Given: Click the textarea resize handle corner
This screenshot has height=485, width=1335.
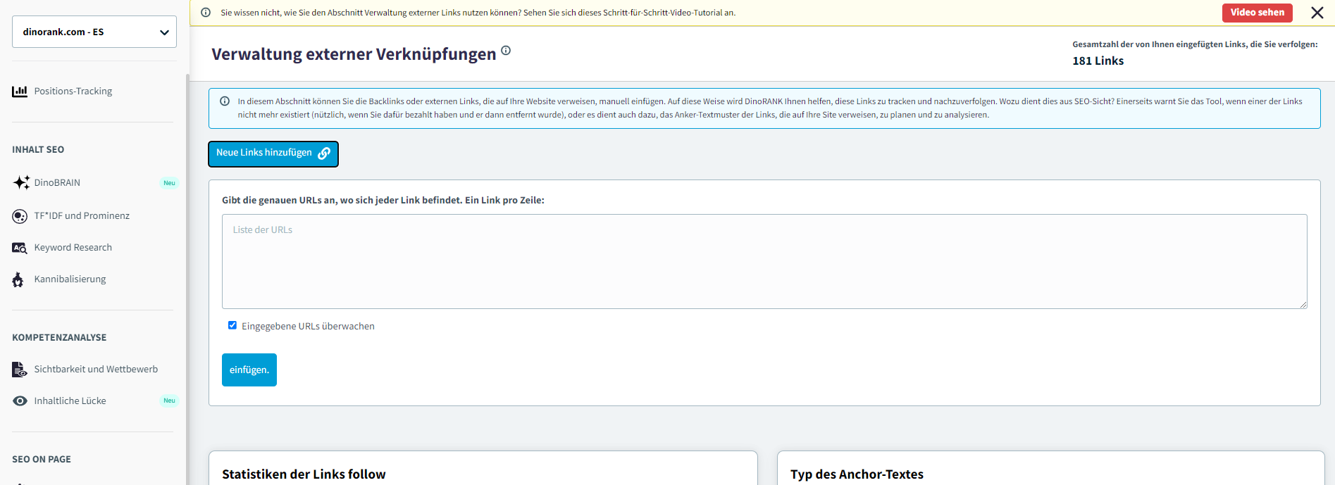Looking at the screenshot, I should tap(1303, 304).
